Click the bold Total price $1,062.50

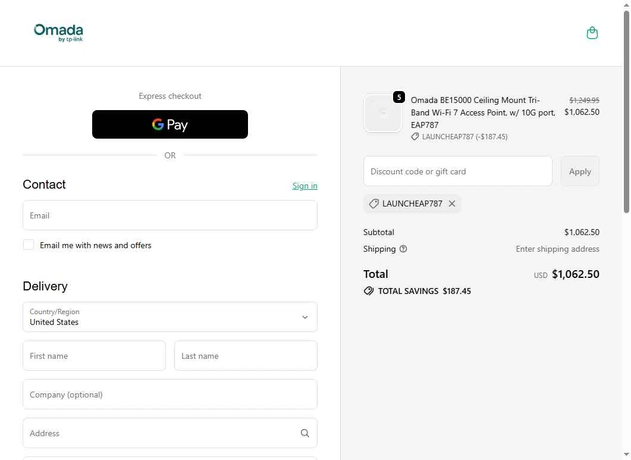tap(576, 274)
